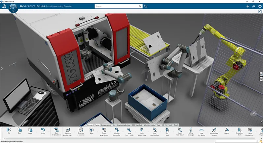The image size is (263, 143).
Task: Click the share arrow icon
Action: [254, 6]
